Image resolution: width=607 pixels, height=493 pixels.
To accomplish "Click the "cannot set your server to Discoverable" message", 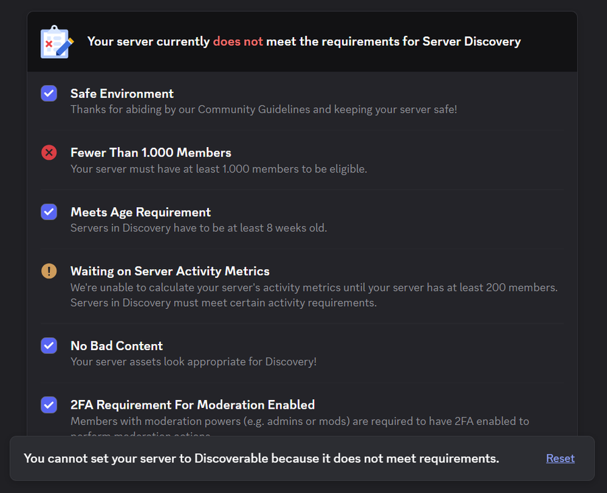I will click(261, 459).
